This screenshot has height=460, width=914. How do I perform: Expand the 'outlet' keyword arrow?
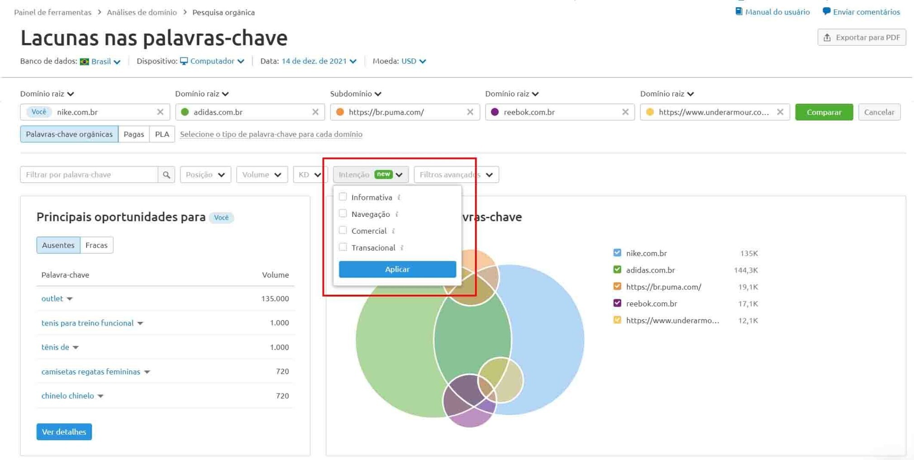(70, 299)
